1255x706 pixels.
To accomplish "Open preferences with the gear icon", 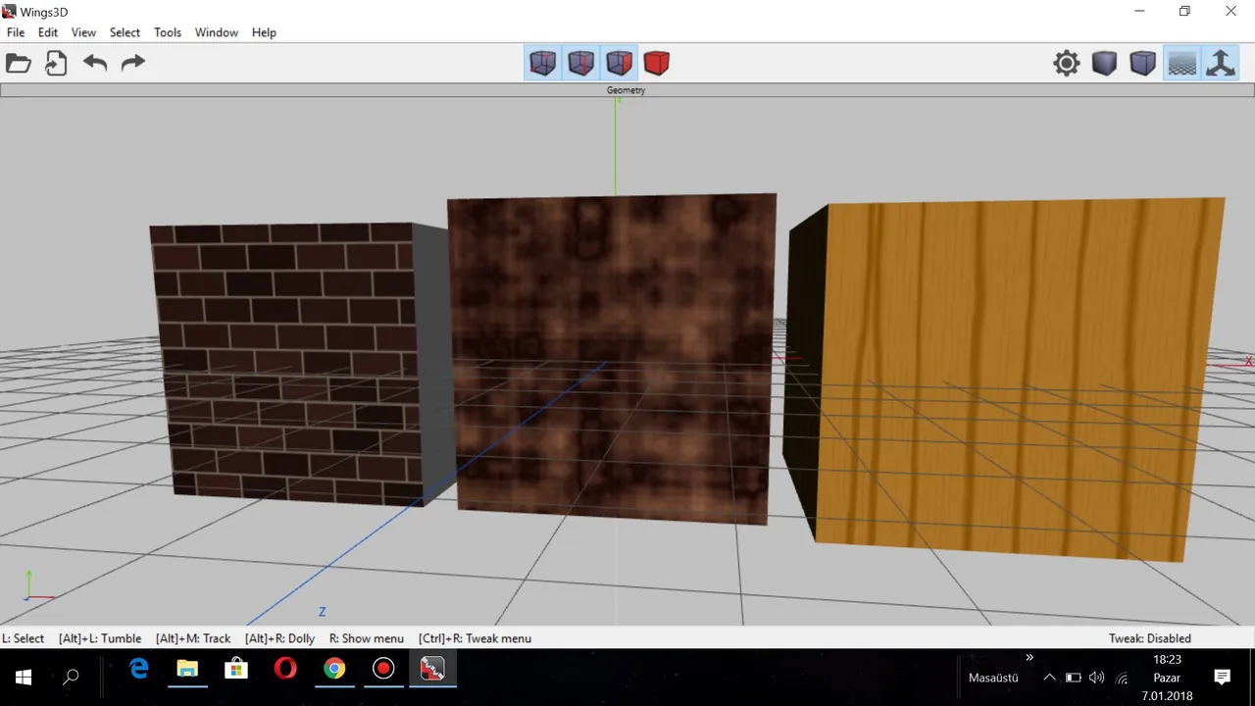I will click(1067, 64).
